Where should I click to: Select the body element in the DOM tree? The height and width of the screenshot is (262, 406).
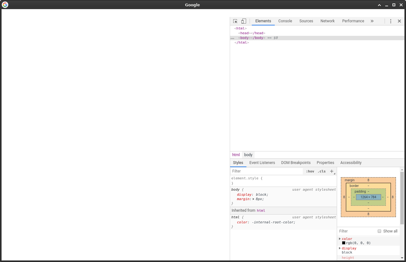[x=245, y=38]
